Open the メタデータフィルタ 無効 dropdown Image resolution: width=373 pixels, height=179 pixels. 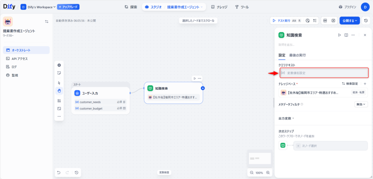[x=361, y=104]
